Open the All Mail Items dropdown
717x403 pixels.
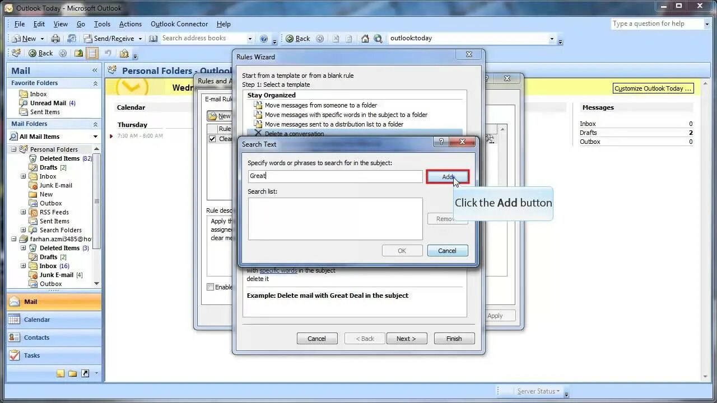tap(96, 137)
